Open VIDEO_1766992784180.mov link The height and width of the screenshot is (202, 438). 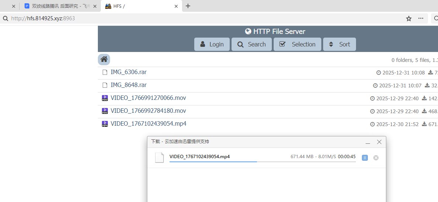(148, 111)
